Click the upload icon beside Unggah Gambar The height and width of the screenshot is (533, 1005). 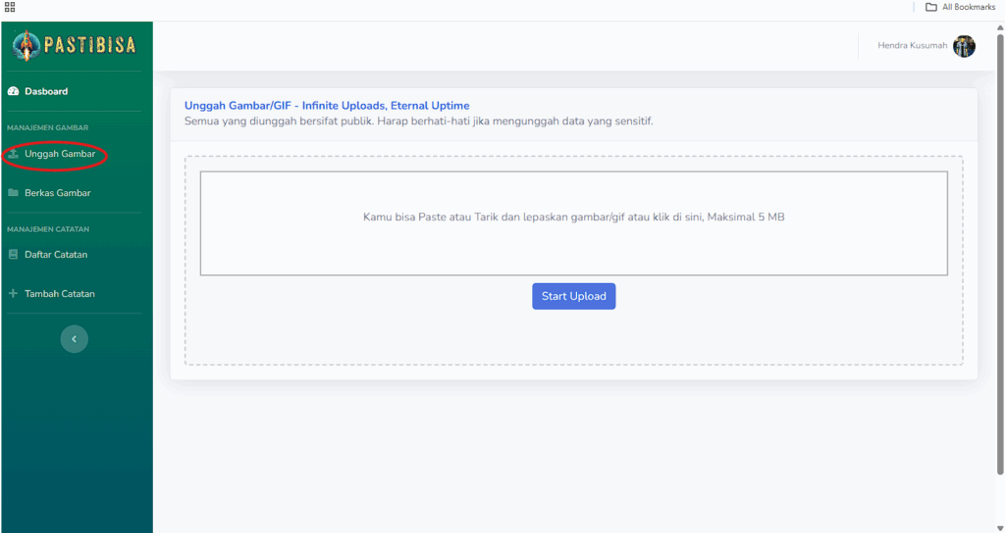coord(13,154)
